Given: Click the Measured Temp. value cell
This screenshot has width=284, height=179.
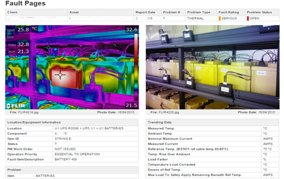Looking at the screenshot, I should pos(270,128).
